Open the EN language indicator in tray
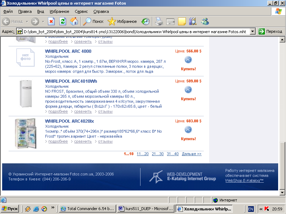286x214 pixels. pos(251,209)
